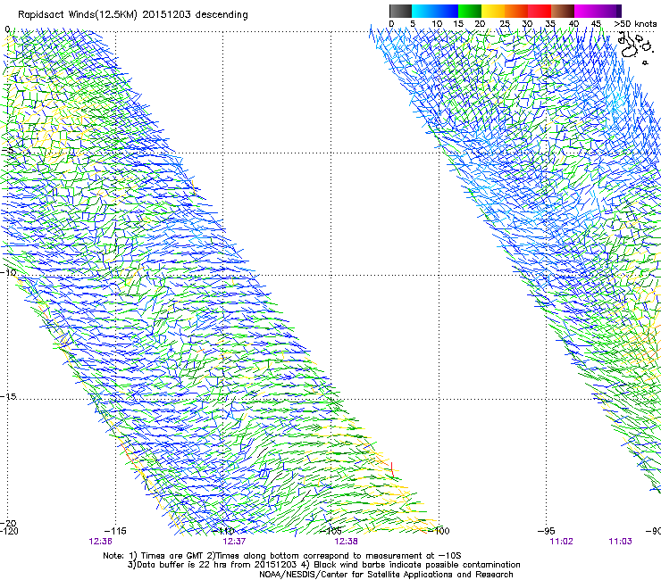Click the '11:03' time label
This screenshot has height=580, width=661.
(620, 542)
